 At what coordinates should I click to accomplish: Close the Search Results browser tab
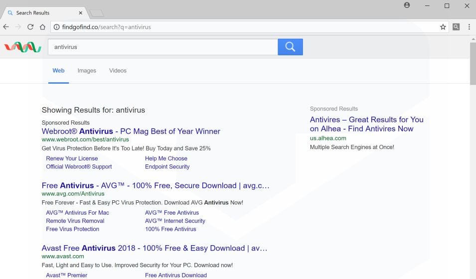point(81,13)
